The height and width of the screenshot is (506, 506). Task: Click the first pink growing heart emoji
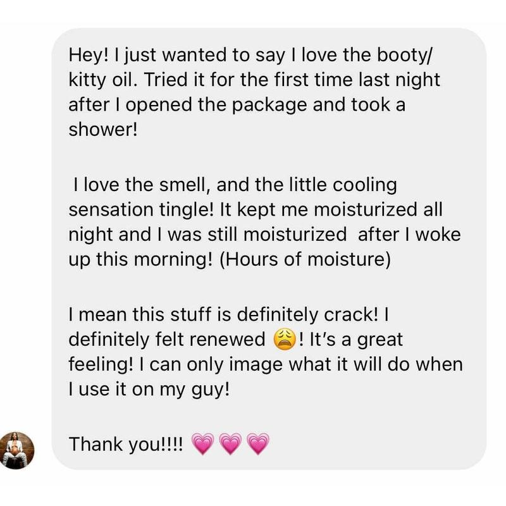pos(202,444)
